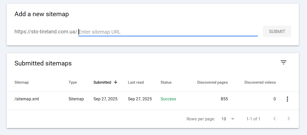The image size is (307, 135).
Task: Go to the previous page arrow
Action: coord(274,119)
